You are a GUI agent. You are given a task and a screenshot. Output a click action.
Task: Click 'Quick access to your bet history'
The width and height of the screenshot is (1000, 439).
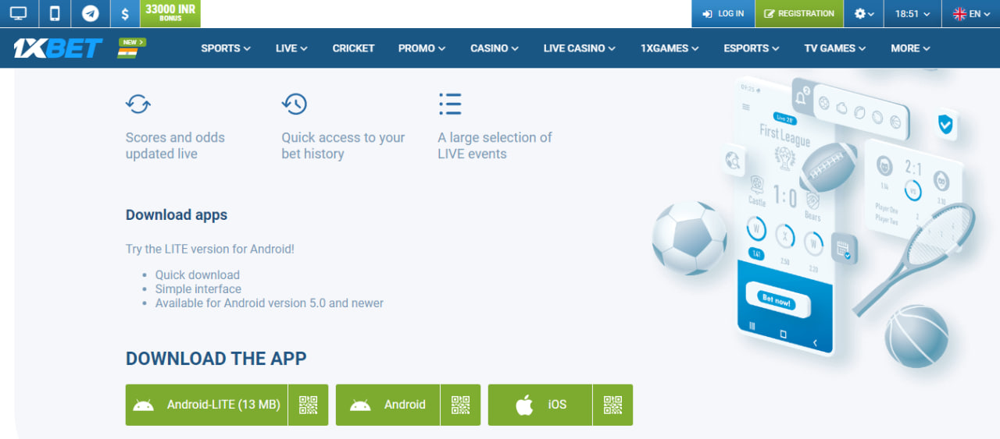coord(343,146)
